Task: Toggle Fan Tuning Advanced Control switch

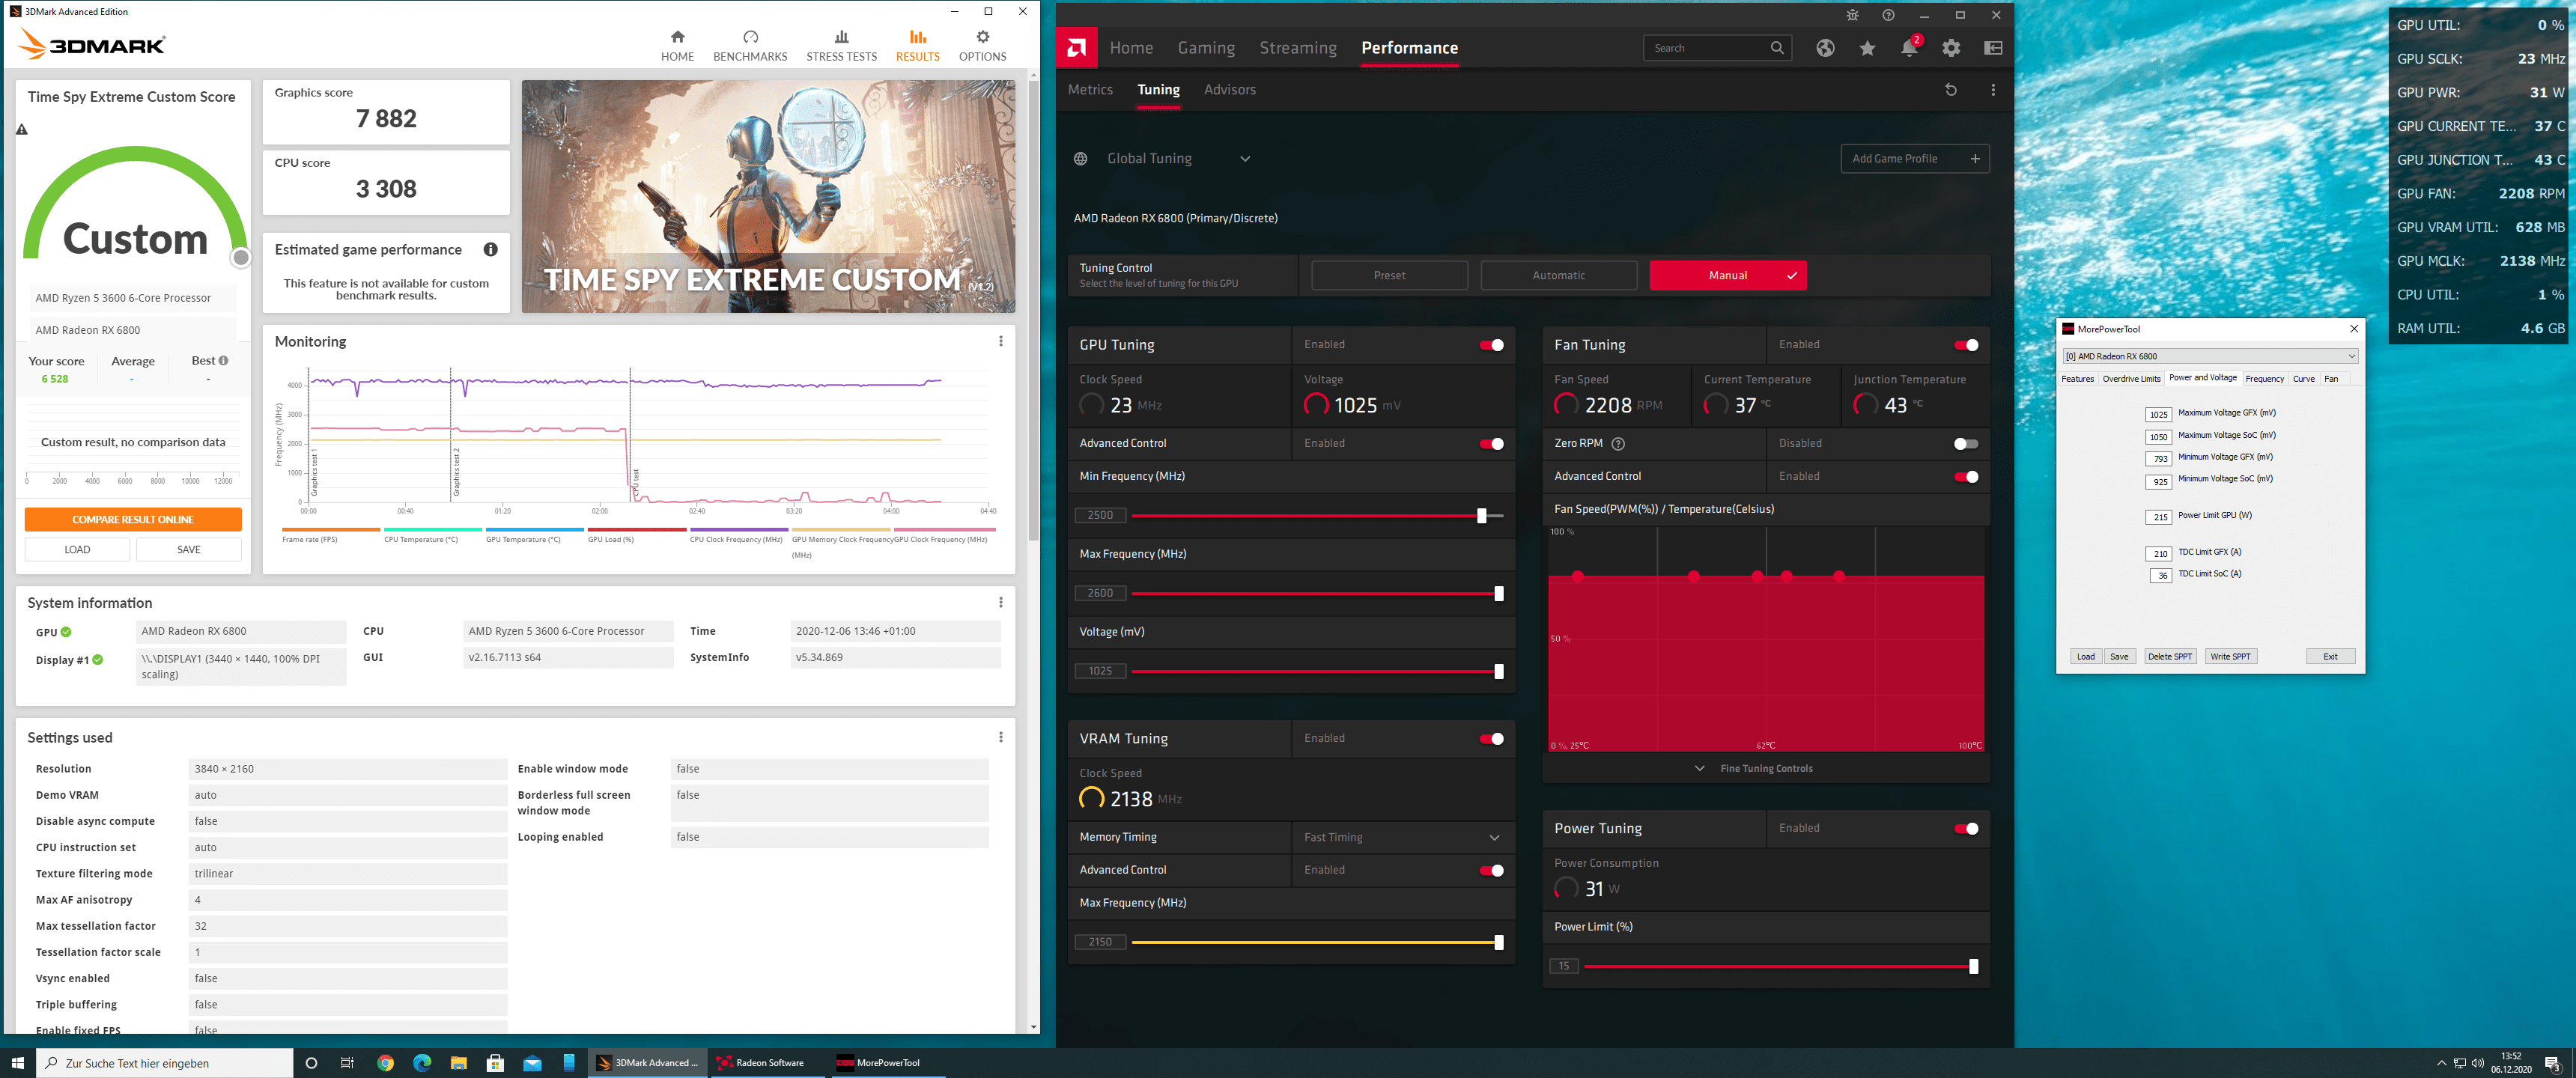Action: coord(1965,477)
